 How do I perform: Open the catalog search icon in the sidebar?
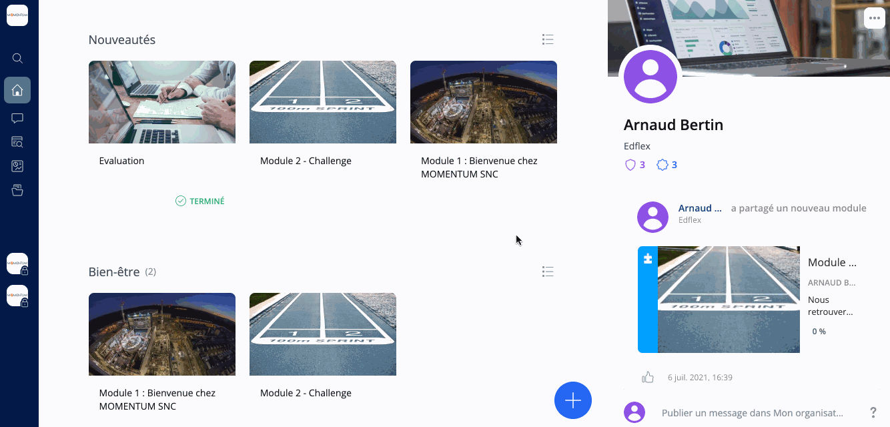[x=17, y=141]
